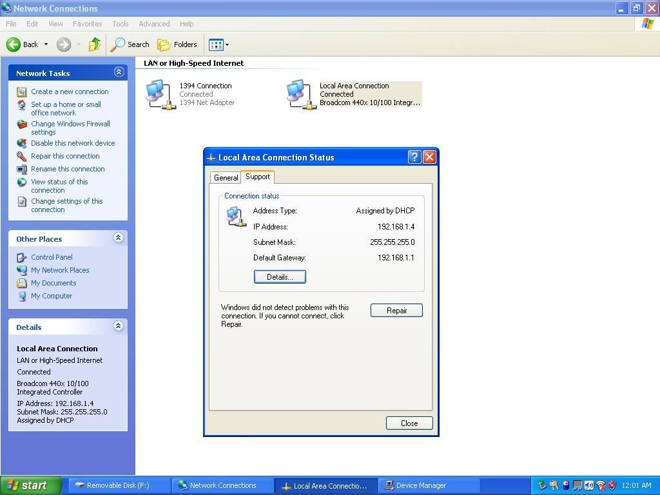
Task: Click Change settings of this connection
Action: pos(67,206)
